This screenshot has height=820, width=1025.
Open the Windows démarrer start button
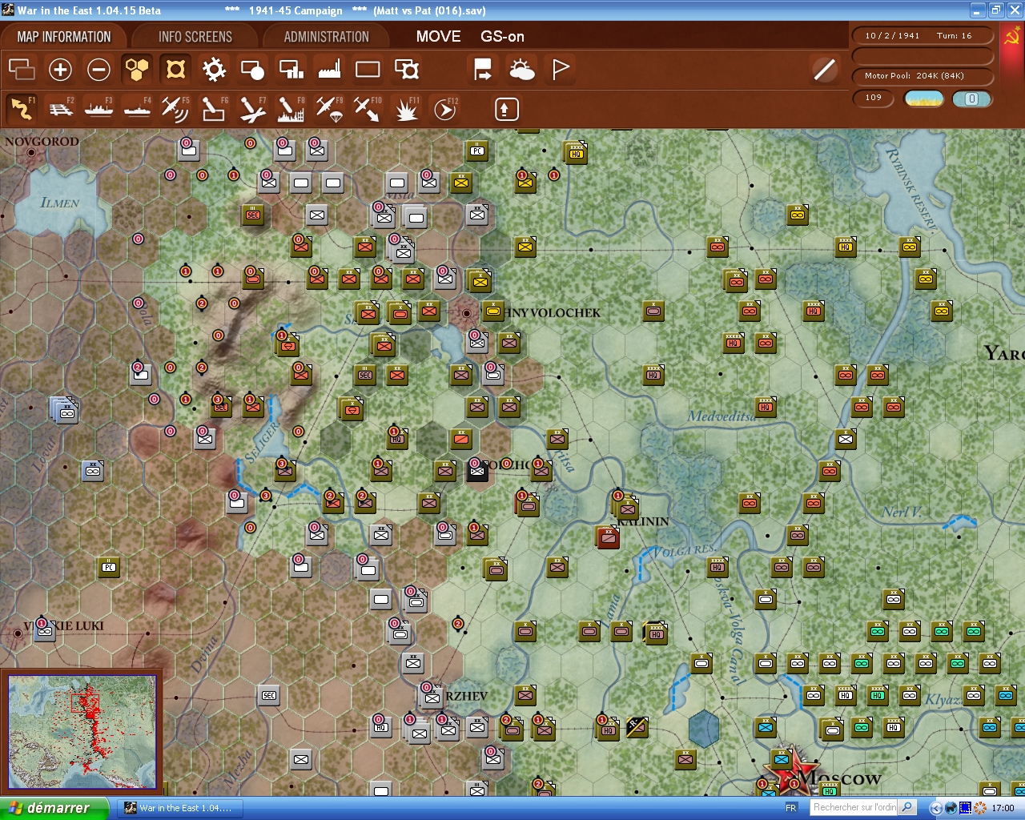(x=54, y=808)
